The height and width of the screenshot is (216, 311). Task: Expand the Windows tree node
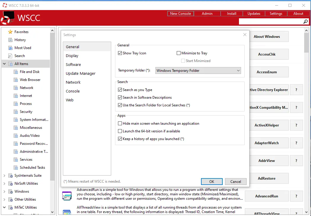[x=4, y=191]
